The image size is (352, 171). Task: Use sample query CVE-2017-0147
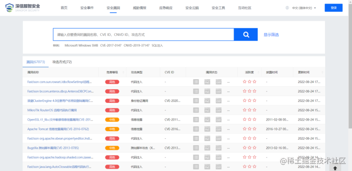click(111, 45)
